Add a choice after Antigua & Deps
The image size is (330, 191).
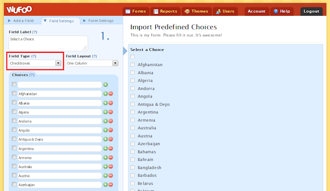pos(106,139)
